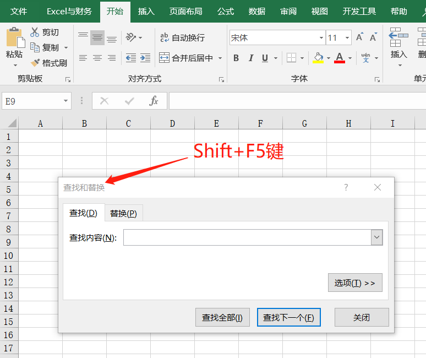The image size is (426, 358).
Task: Expand merge and center dropdown arrow
Action: click(220, 58)
